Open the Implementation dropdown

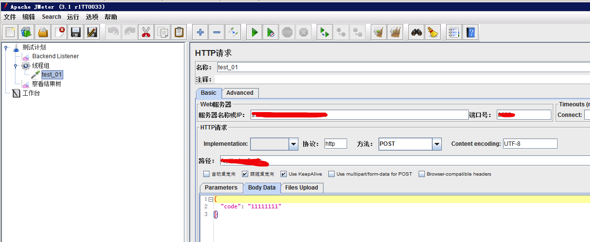point(293,144)
